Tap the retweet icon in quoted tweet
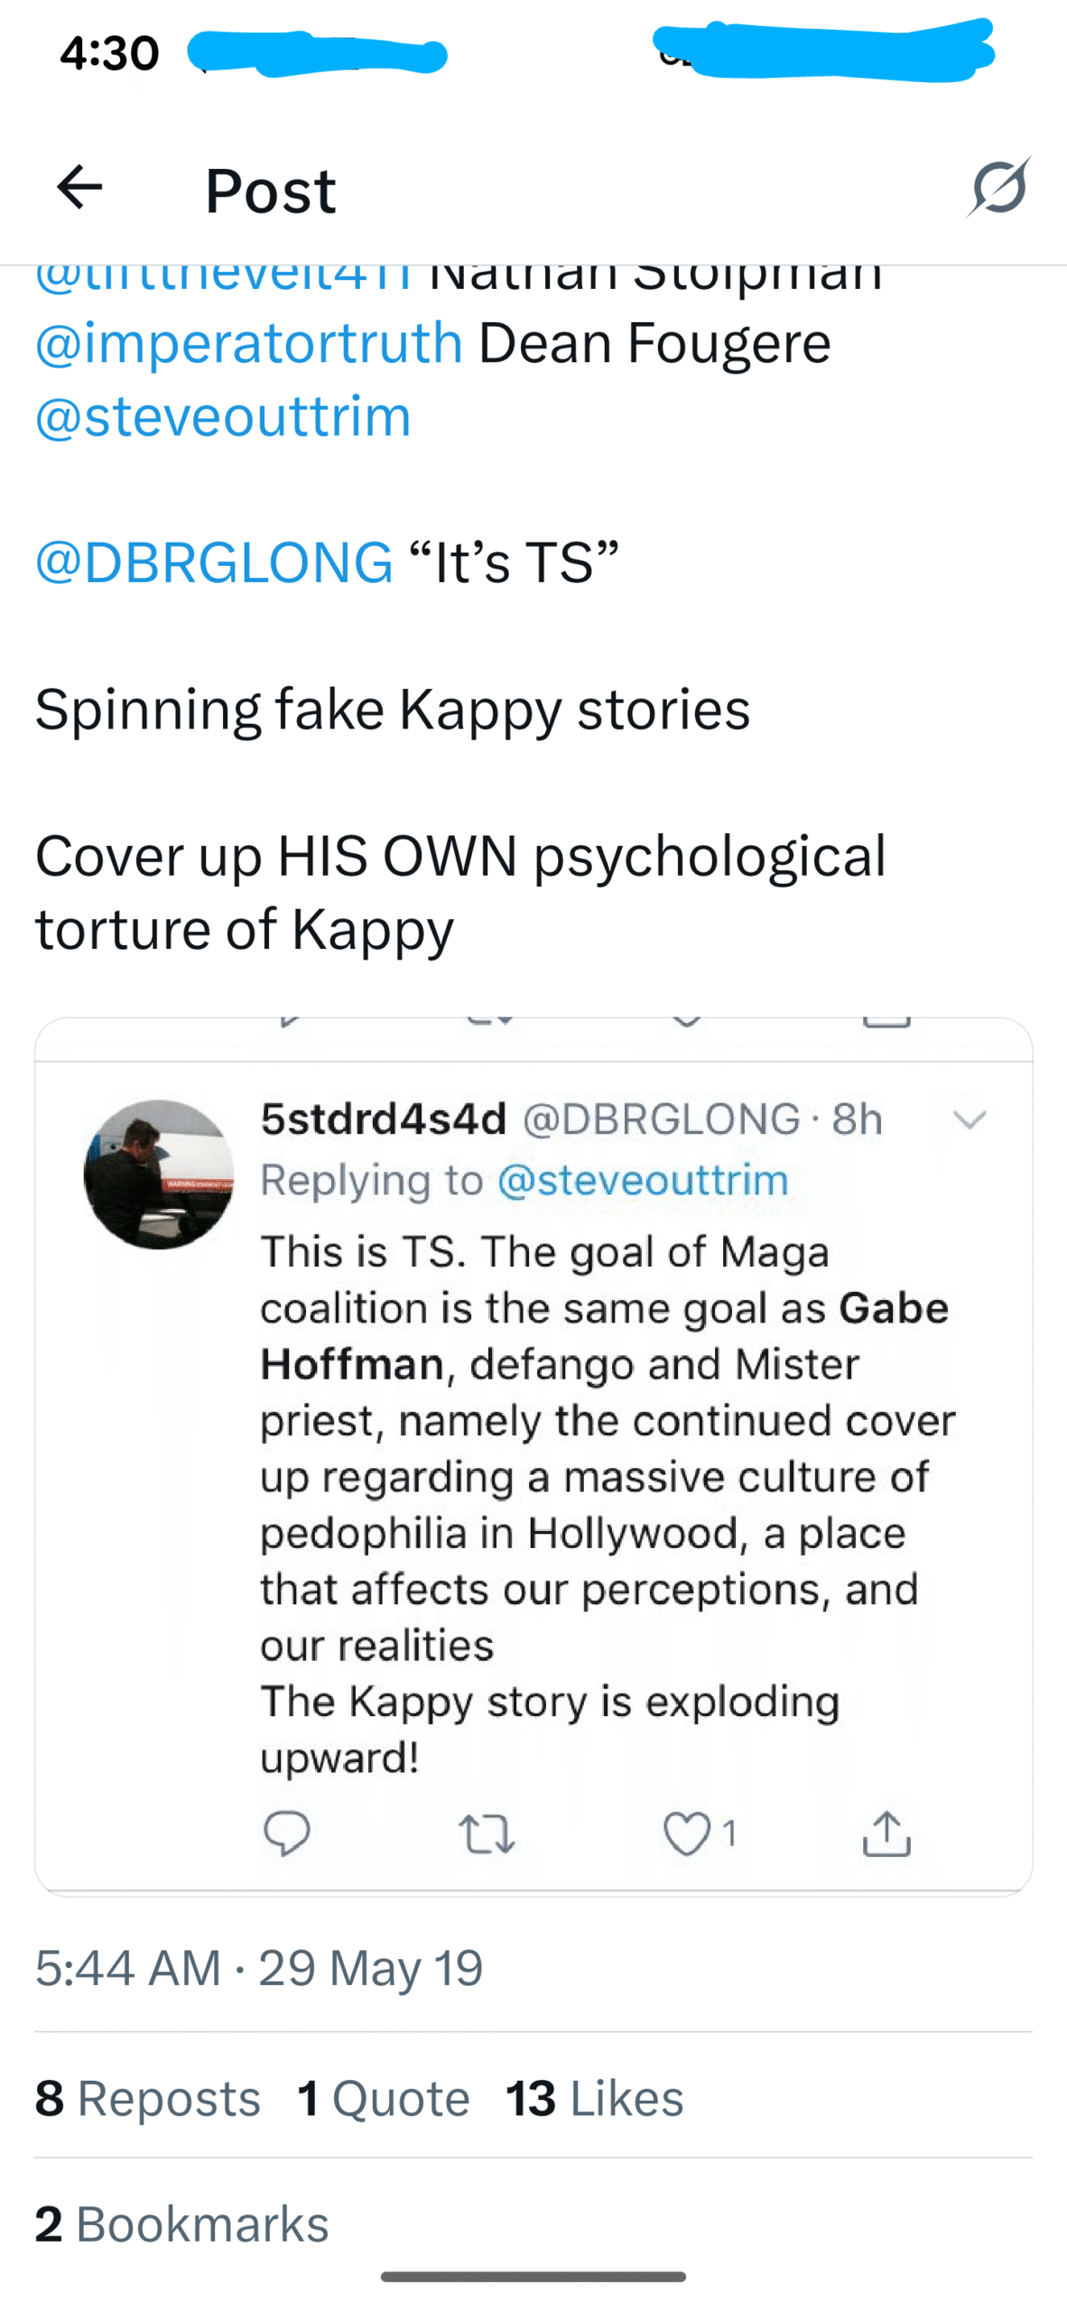The image size is (1067, 2311). [x=487, y=1834]
